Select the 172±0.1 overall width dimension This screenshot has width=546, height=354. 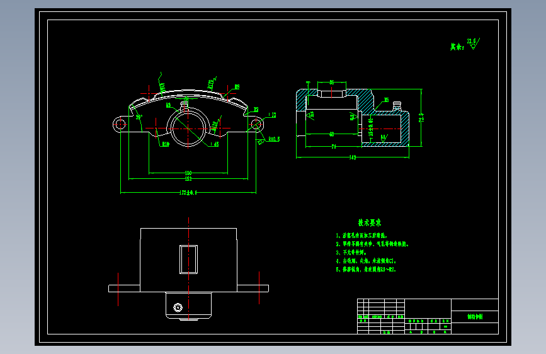coord(188,192)
